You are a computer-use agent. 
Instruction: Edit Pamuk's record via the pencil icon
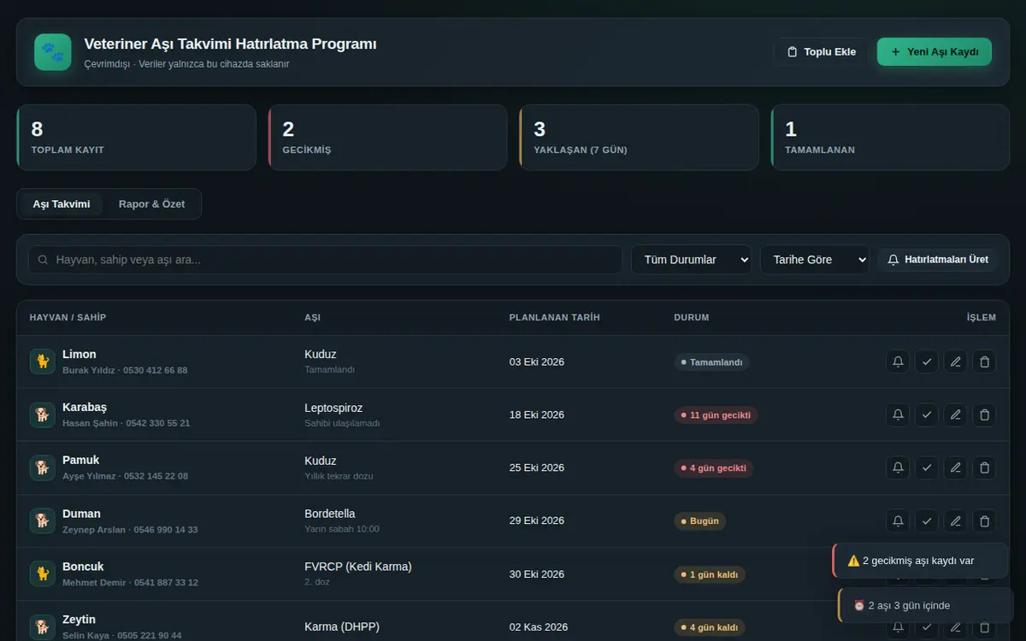coord(956,468)
